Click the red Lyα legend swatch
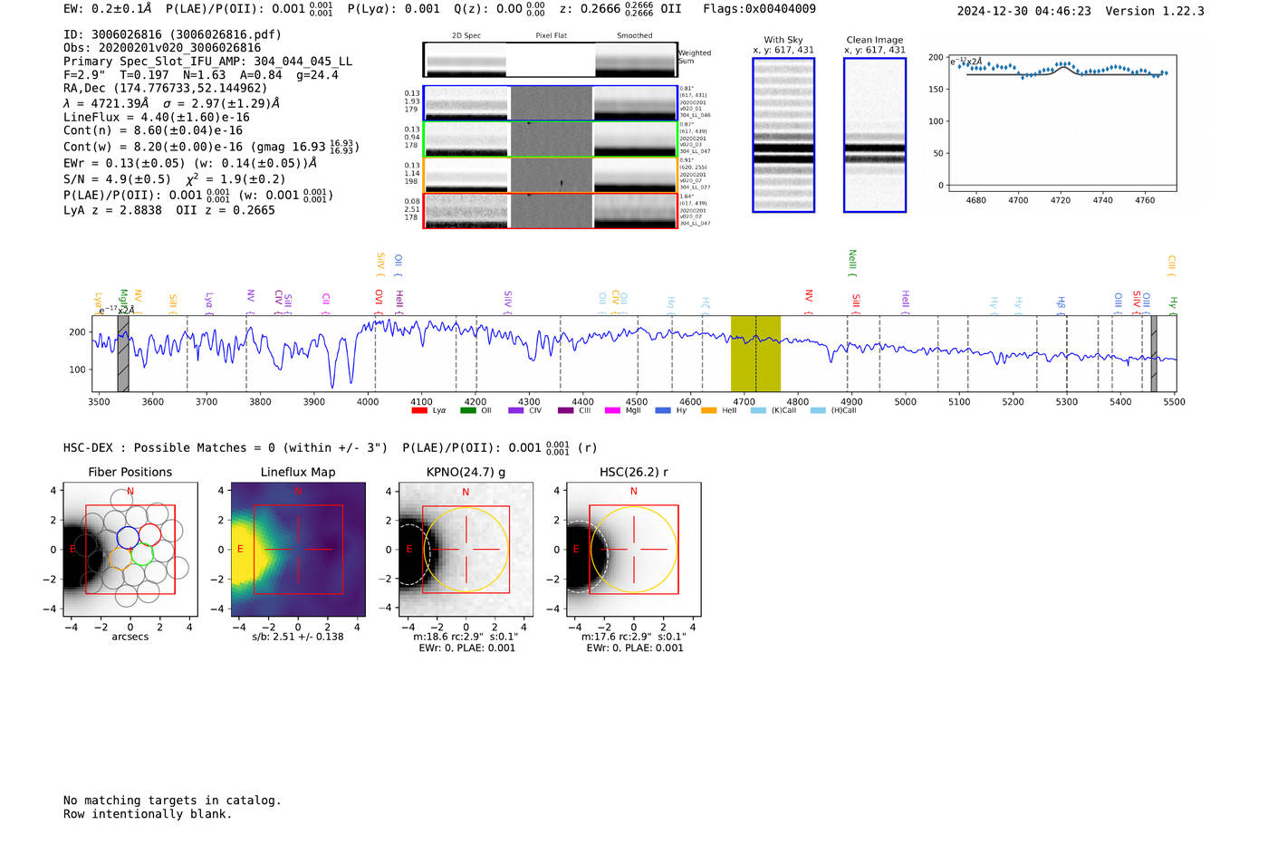 (419, 411)
